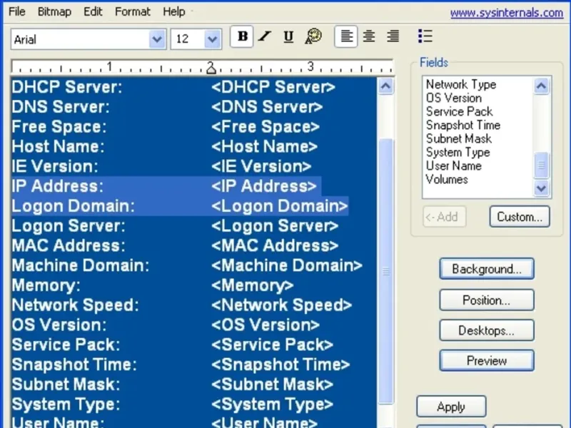Select Volumes in Fields list
This screenshot has height=428, width=571.
(447, 180)
